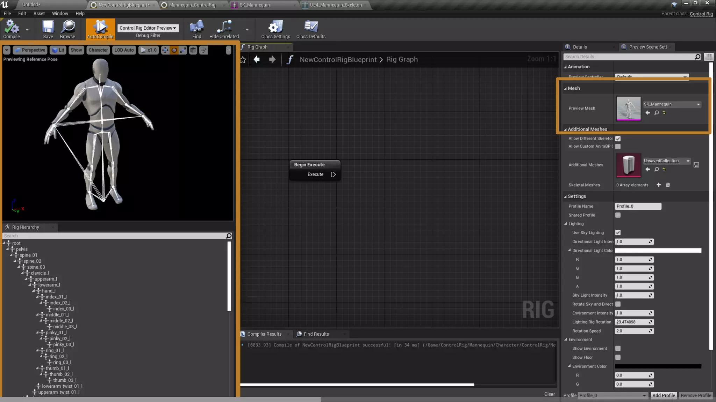
Task: Add element to Skeletal Meshes array
Action: click(659, 185)
